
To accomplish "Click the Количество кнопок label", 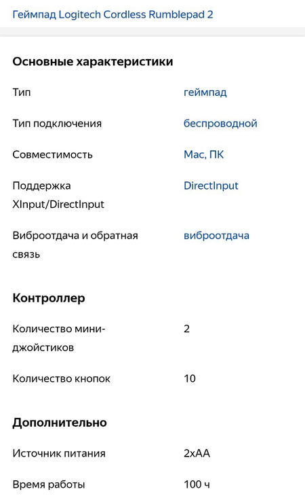I will (x=62, y=378).
